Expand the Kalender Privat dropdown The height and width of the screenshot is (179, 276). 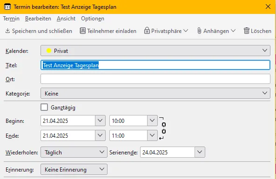tap(155, 51)
